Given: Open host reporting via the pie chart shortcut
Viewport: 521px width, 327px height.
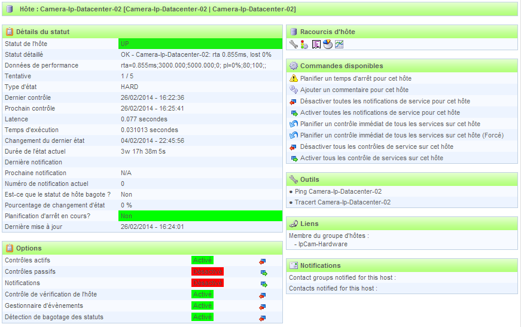Looking at the screenshot, I should point(328,44).
